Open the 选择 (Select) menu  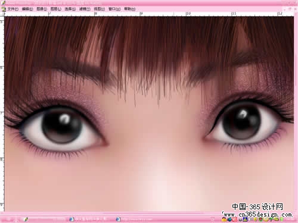70,9
